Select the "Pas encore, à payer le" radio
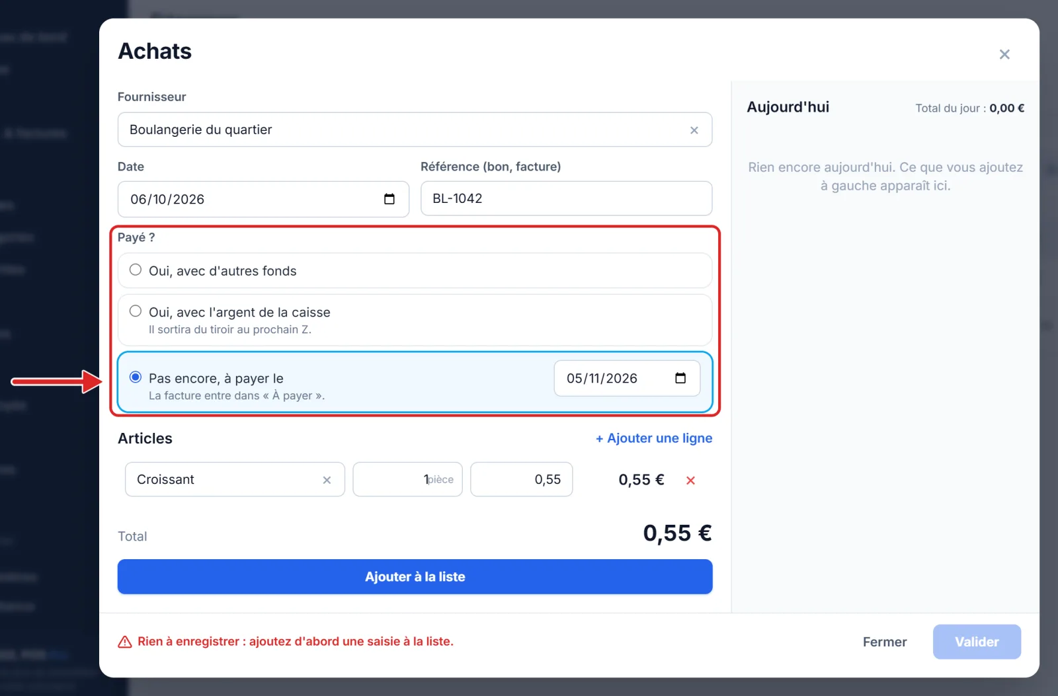 click(x=136, y=377)
